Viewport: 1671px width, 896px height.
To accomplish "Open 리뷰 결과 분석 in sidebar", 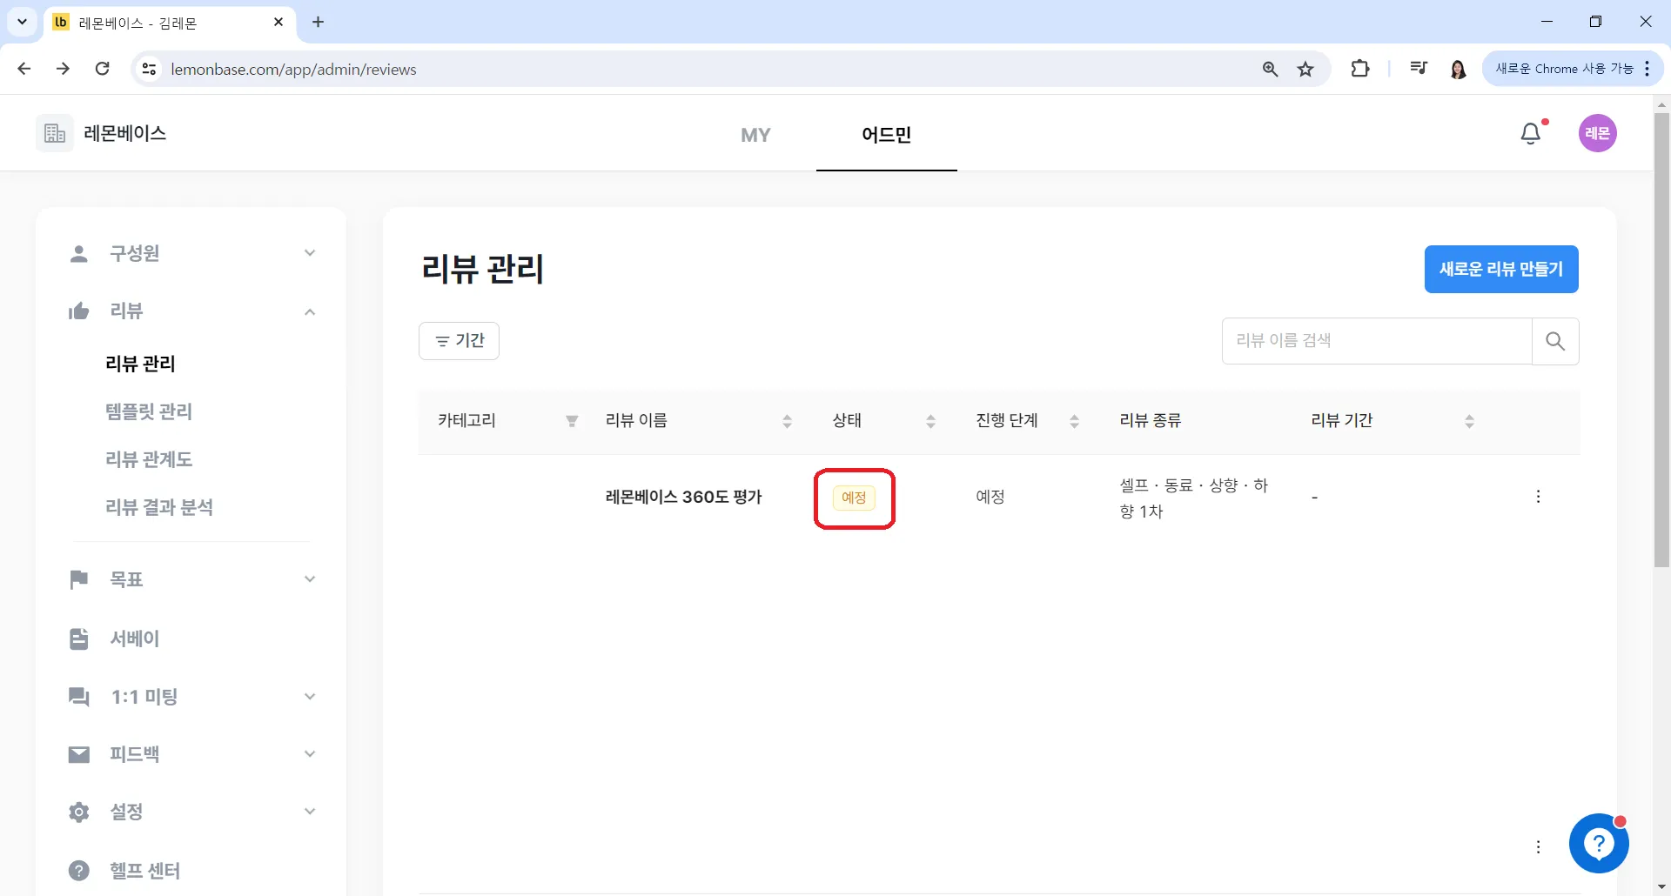I will (x=159, y=507).
